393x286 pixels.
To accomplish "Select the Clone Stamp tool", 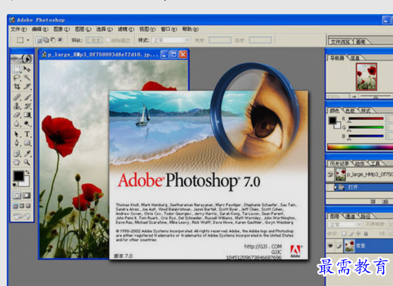I will [17, 106].
